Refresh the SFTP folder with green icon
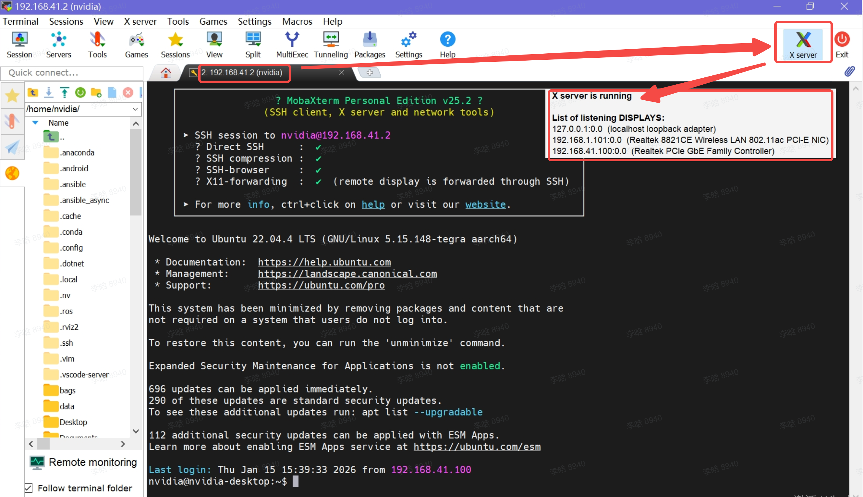This screenshot has height=497, width=863. [x=80, y=92]
